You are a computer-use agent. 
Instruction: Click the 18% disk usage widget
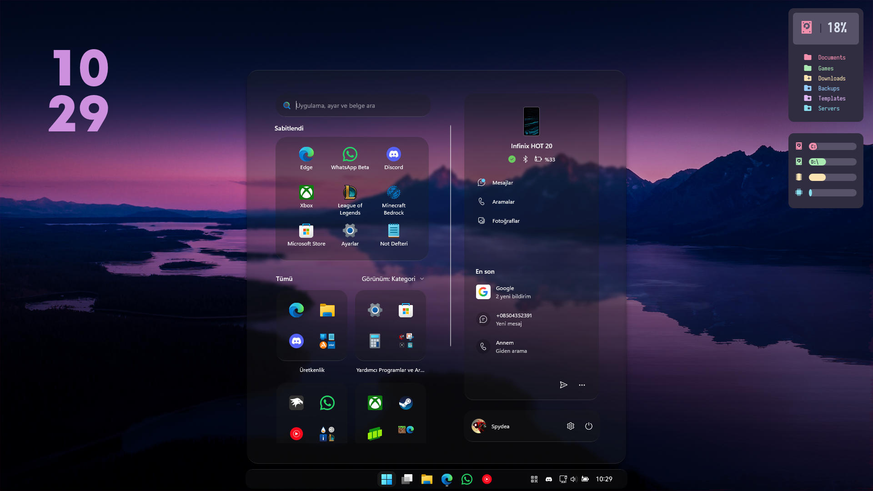[826, 28]
